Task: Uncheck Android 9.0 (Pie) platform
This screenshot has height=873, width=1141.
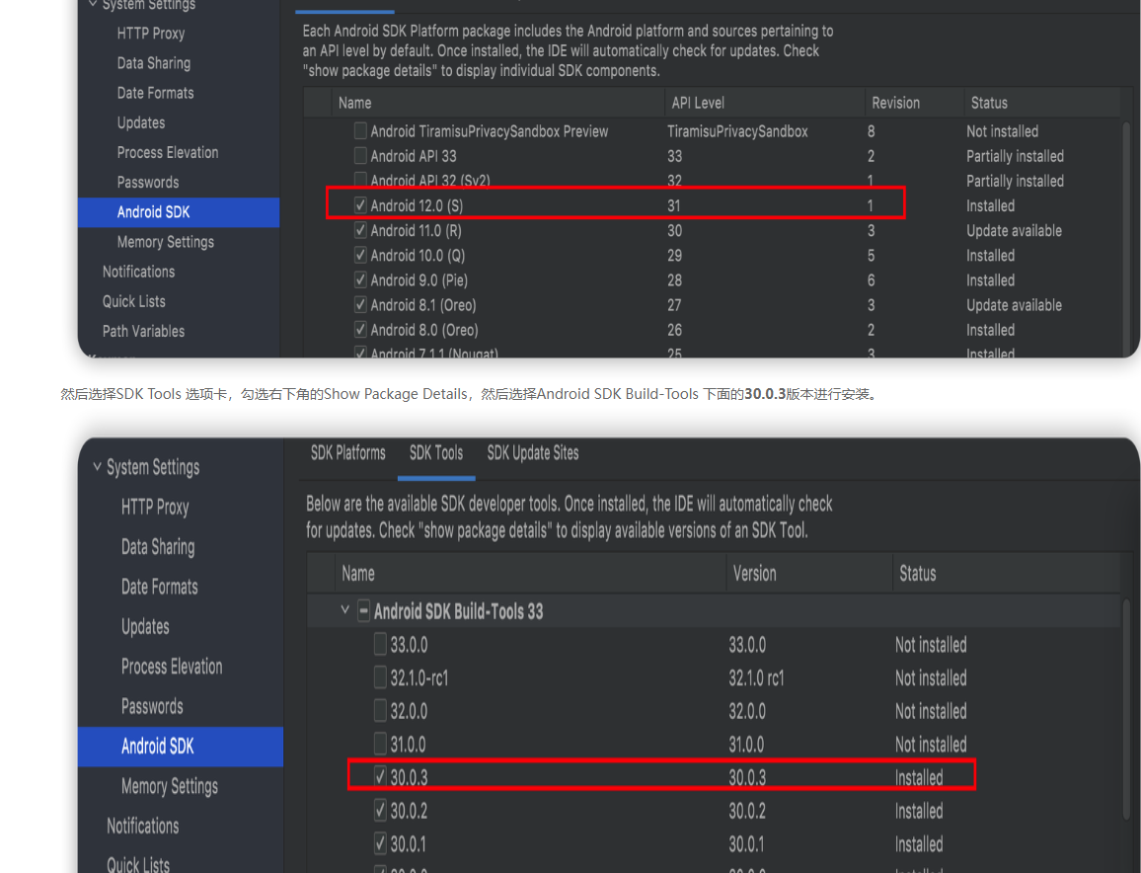Action: tap(361, 280)
